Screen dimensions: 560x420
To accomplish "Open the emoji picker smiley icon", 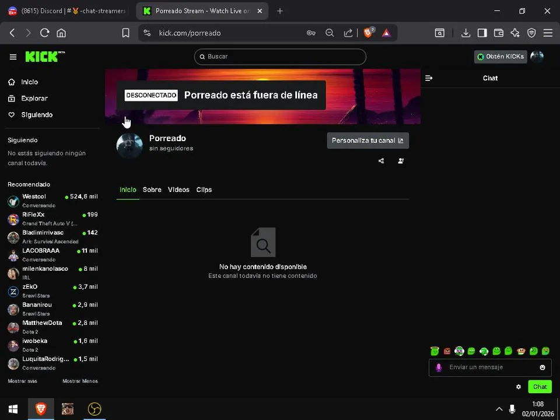I will point(542,367).
